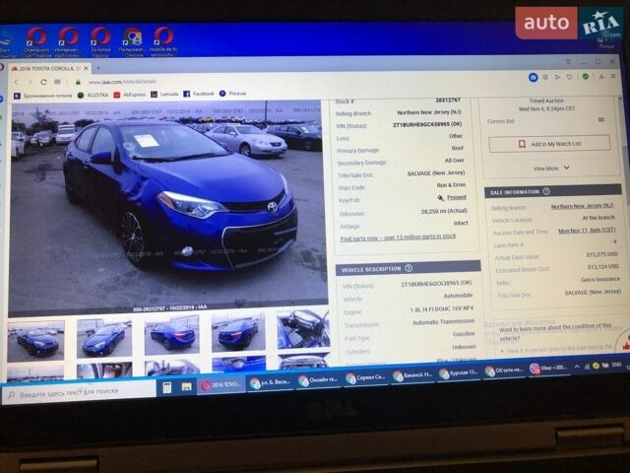630x473 pixels.
Task: Switch to Chrome 'Онлайн те...' taskbar window
Action: (318, 380)
